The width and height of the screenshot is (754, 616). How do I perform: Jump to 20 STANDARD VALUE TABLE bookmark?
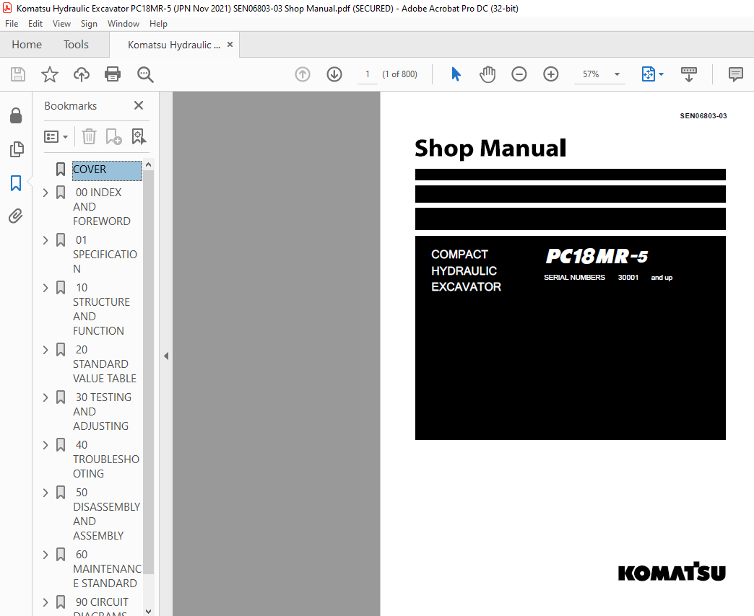click(x=105, y=364)
